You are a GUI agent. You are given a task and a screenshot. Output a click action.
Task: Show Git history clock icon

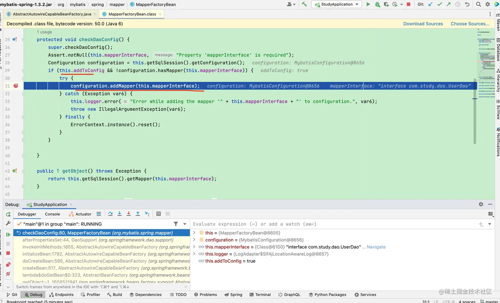coord(458,4)
